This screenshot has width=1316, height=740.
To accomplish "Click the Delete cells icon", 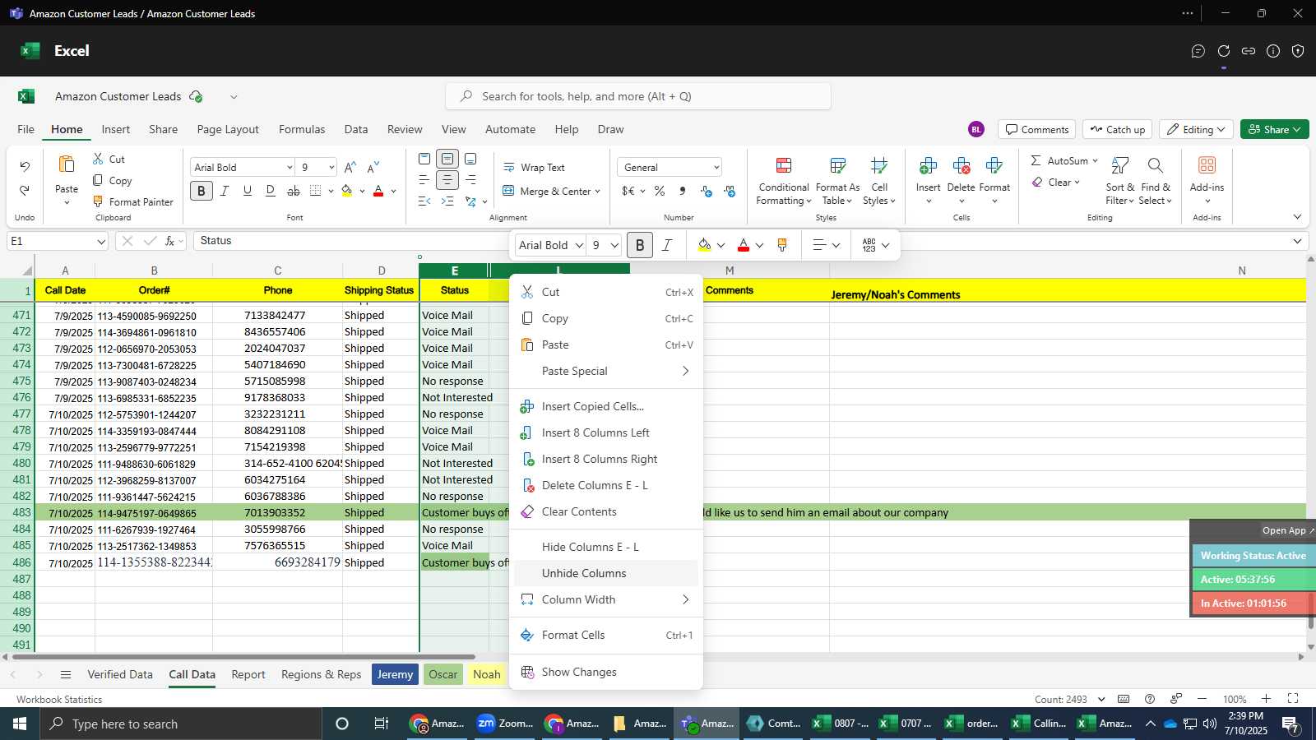I will 961,166.
